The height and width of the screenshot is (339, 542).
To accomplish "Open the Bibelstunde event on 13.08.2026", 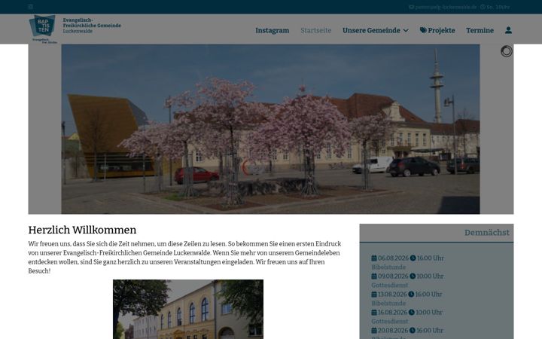I will click(x=388, y=303).
